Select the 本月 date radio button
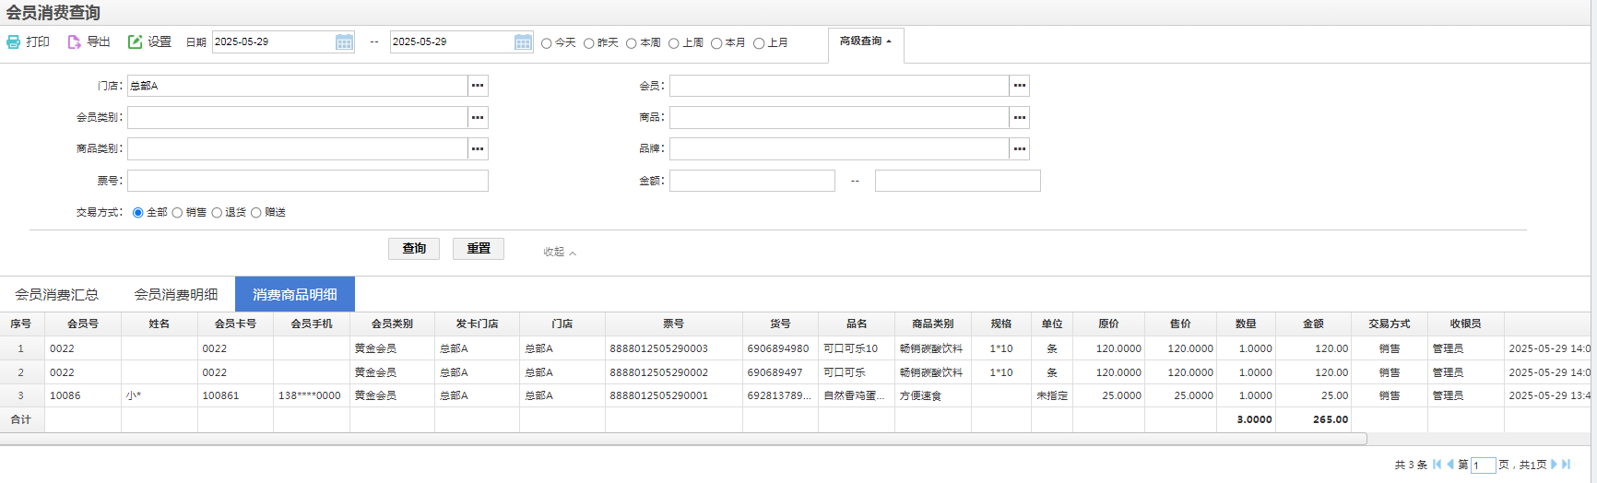 click(x=716, y=43)
